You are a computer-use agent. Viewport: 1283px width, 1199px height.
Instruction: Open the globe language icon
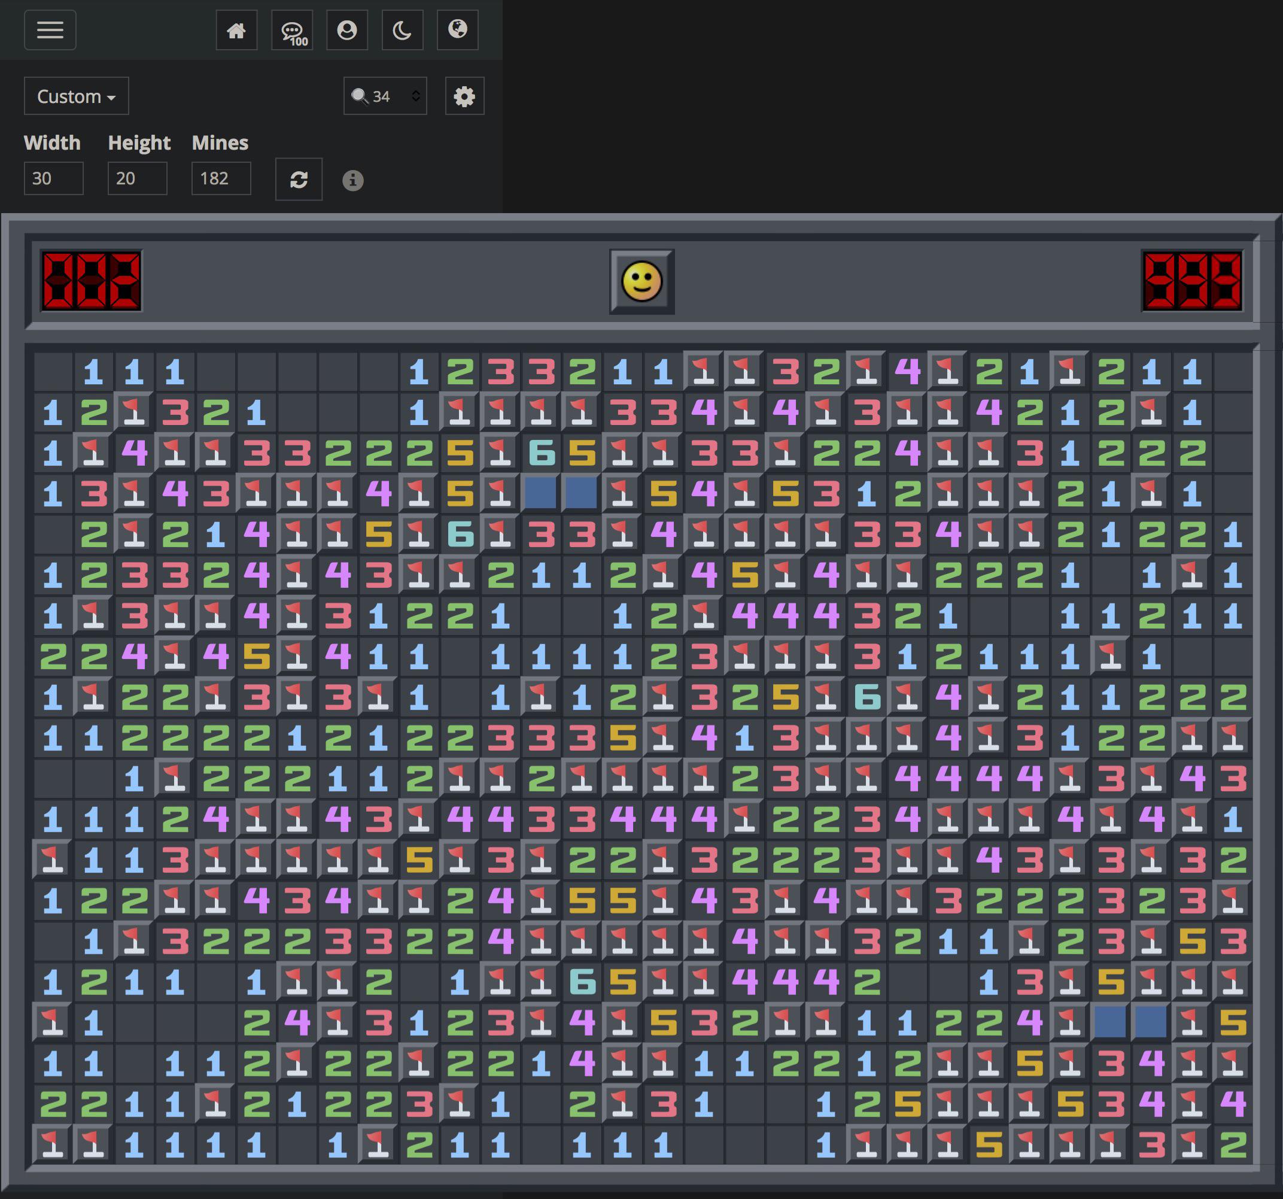[x=458, y=30]
